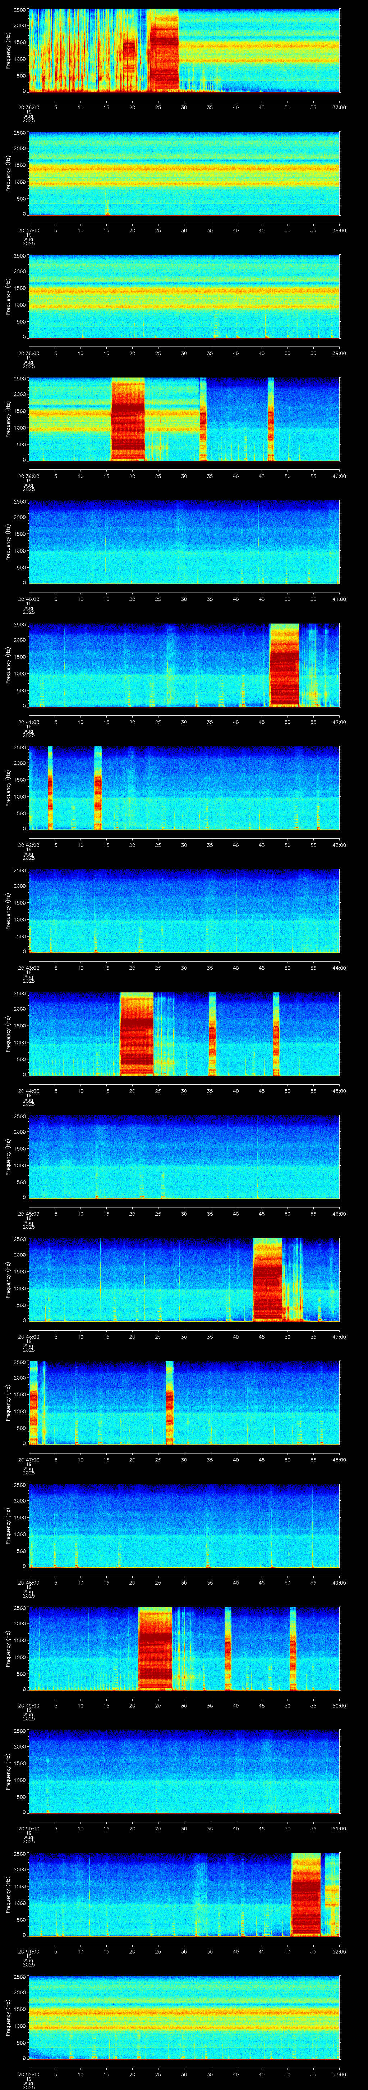Select the wide red burst in the 20:49 spectrogram

(x=155, y=1649)
